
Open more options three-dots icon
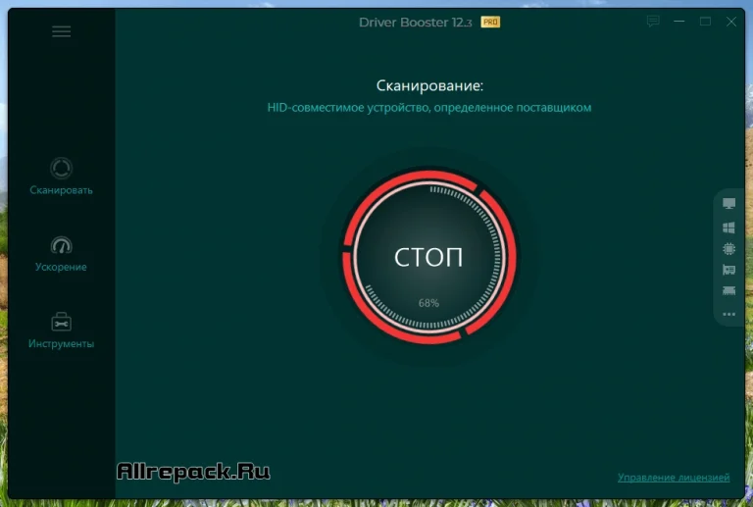(729, 315)
